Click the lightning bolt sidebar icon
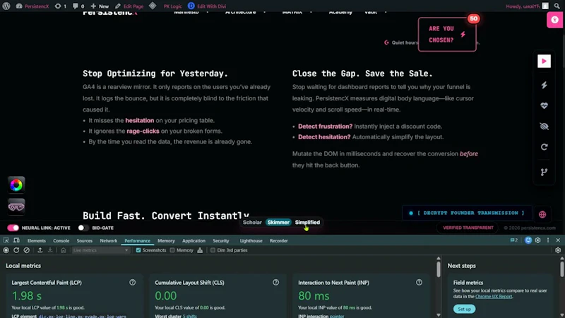Image resolution: width=565 pixels, height=318 pixels. point(544,85)
